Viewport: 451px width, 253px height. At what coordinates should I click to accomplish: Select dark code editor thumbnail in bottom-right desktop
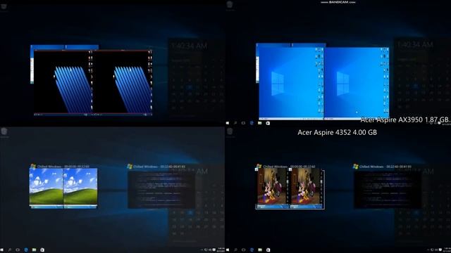tap(387, 190)
